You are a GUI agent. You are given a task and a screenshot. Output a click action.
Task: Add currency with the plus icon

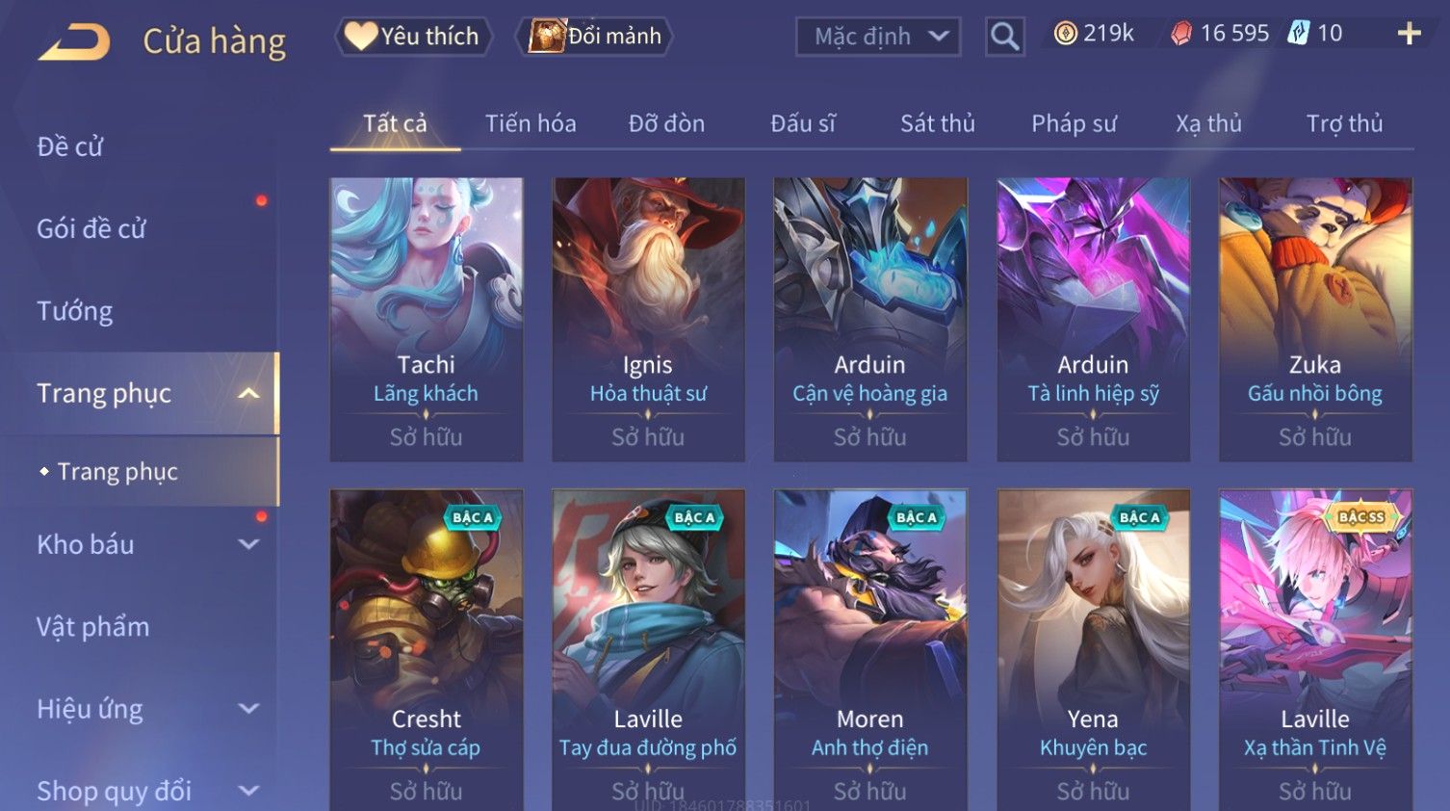click(x=1409, y=34)
